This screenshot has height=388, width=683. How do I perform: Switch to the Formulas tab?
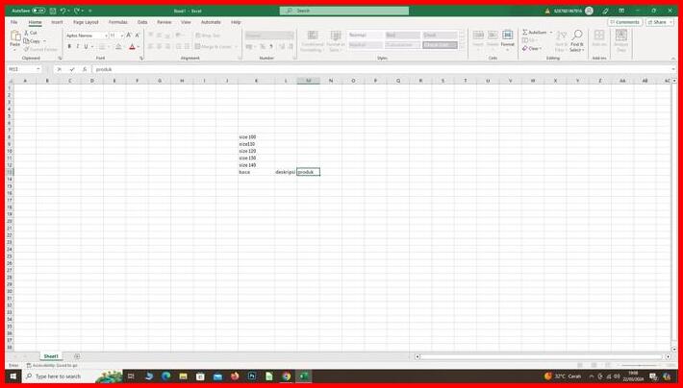coord(117,21)
